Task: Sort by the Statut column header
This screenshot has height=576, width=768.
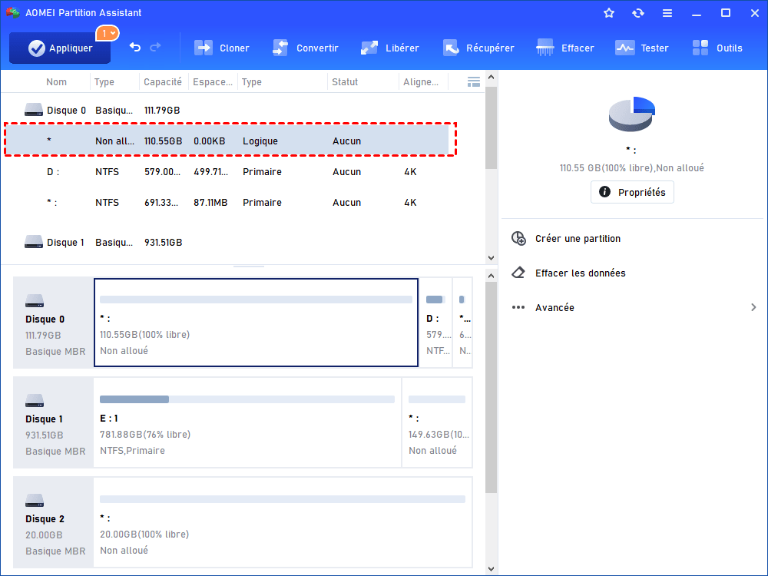Action: point(345,82)
